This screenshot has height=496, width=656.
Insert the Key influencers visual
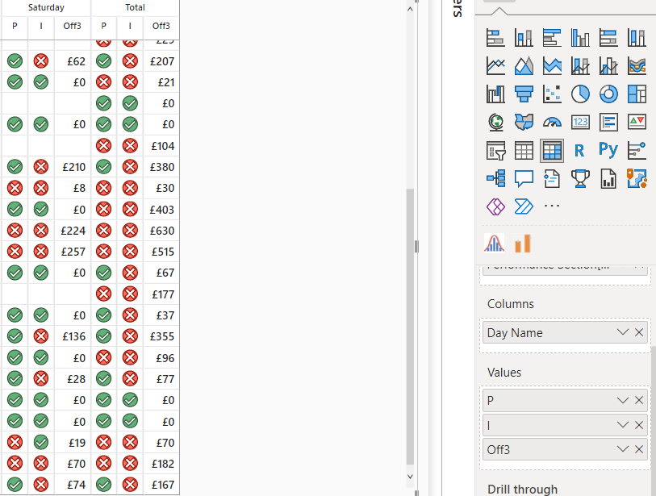[637, 151]
